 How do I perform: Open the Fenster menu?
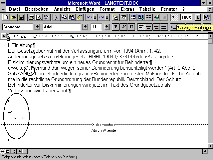169,9
